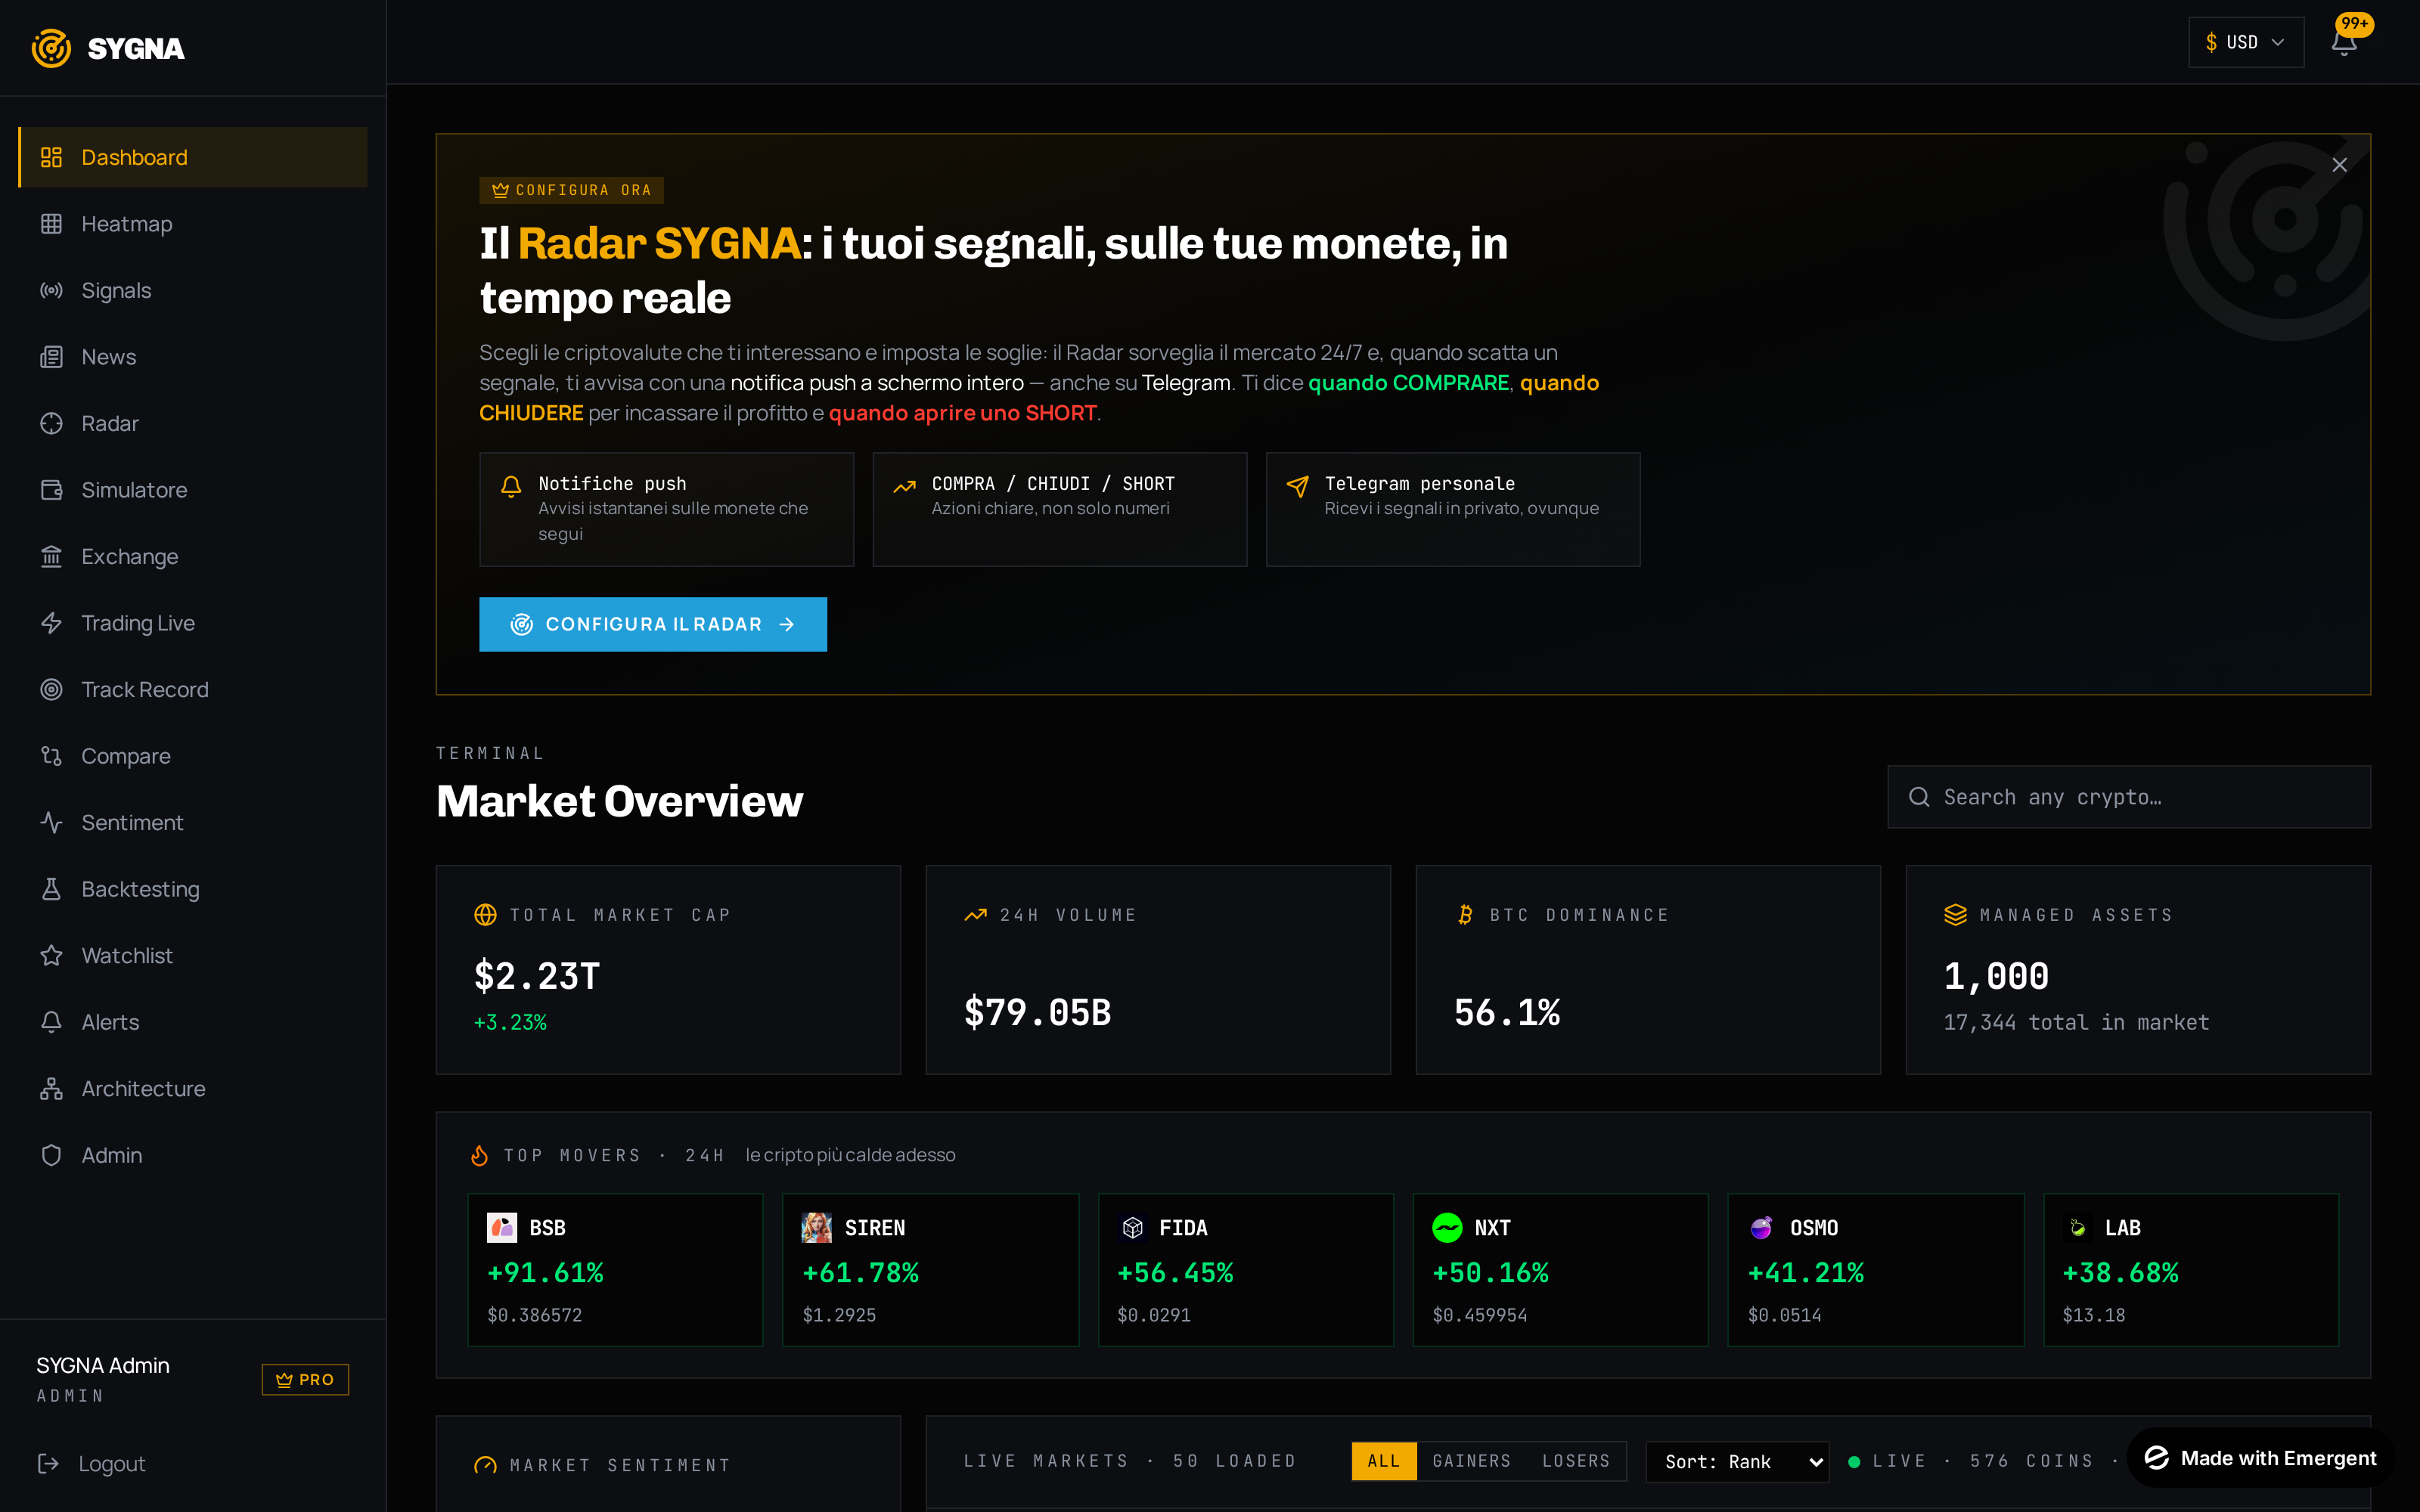The image size is (2420, 1512).
Task: Click the Trading Live lightning icon
Action: click(51, 623)
